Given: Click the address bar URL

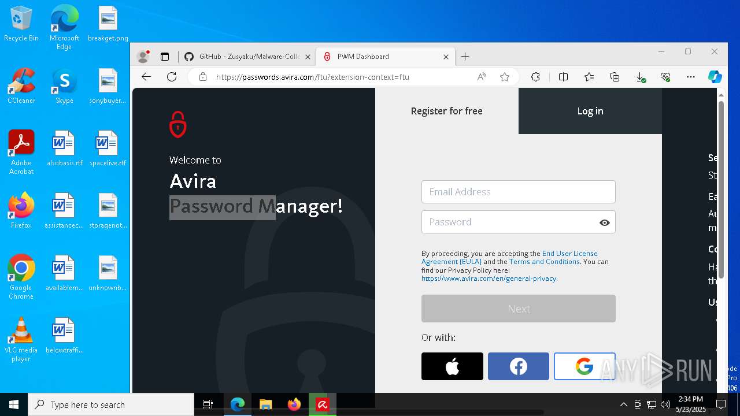Looking at the screenshot, I should (x=312, y=77).
